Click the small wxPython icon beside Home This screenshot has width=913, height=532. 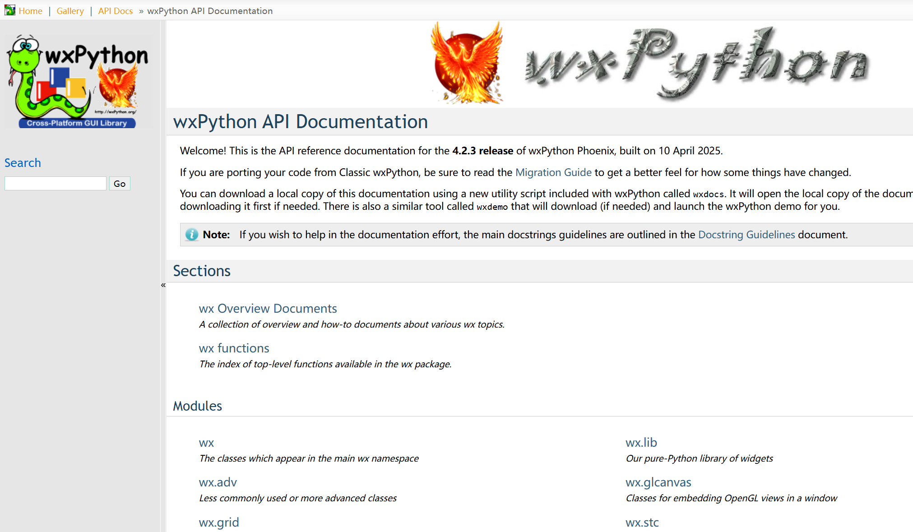coord(10,10)
